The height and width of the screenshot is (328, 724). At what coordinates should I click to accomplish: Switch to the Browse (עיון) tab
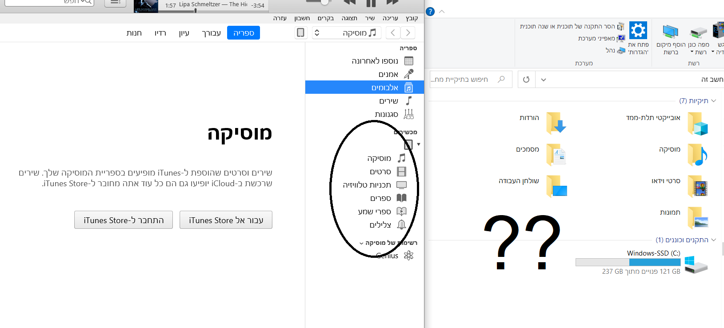184,33
